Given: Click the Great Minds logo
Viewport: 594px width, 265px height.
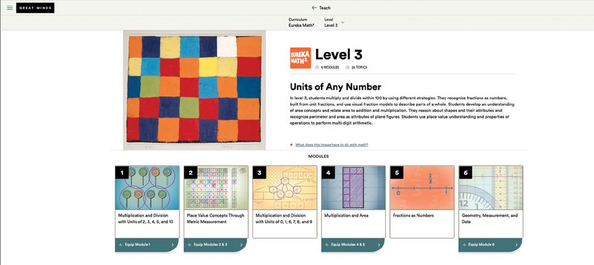Looking at the screenshot, I should pyautogui.click(x=35, y=8).
